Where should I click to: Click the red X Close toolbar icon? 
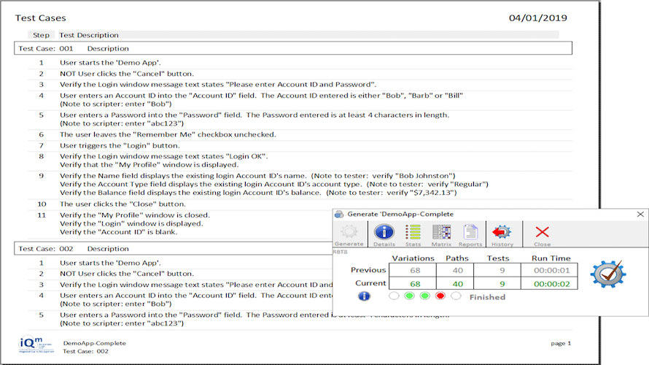(x=543, y=232)
